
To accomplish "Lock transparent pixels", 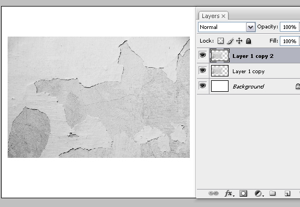I will pyautogui.click(x=220, y=41).
